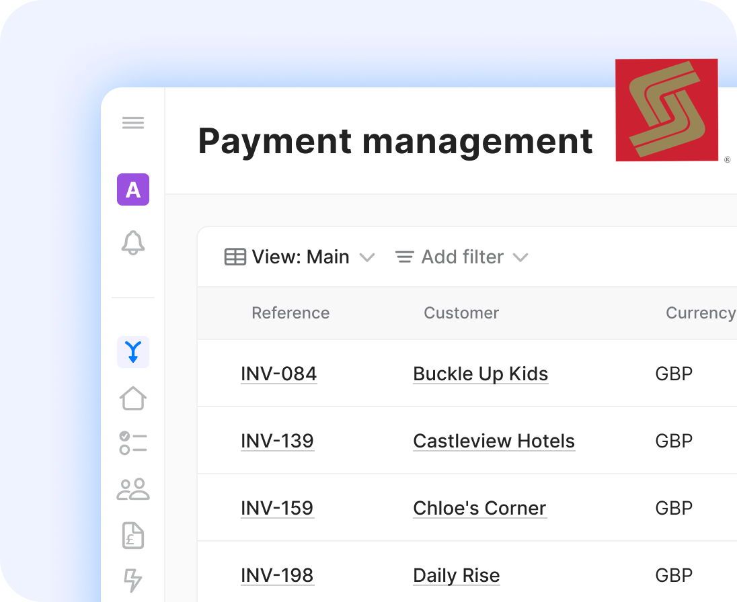737x602 pixels.
Task: Open the customers people icon
Action: point(133,489)
